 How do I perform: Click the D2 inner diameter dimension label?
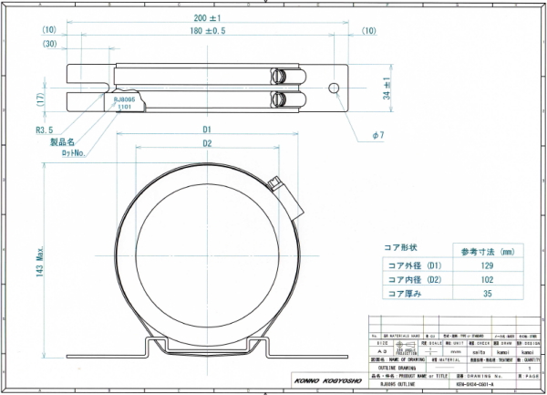point(208,144)
